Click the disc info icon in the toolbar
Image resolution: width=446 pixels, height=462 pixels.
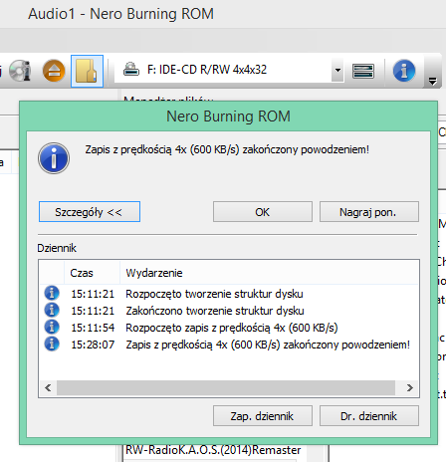click(x=20, y=71)
